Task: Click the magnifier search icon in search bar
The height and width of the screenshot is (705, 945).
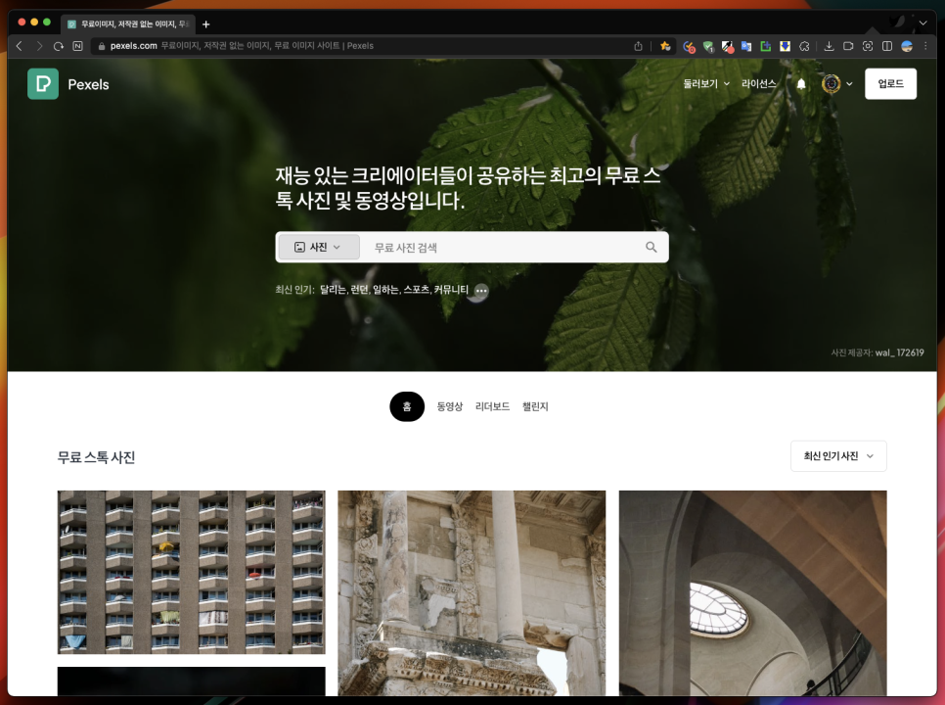Action: tap(651, 248)
